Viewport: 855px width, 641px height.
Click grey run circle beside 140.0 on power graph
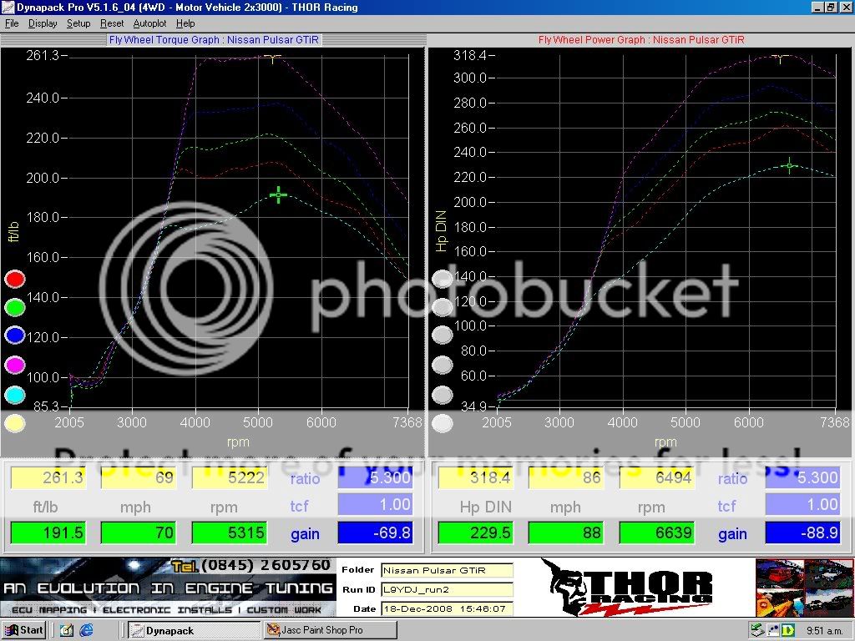tap(443, 279)
